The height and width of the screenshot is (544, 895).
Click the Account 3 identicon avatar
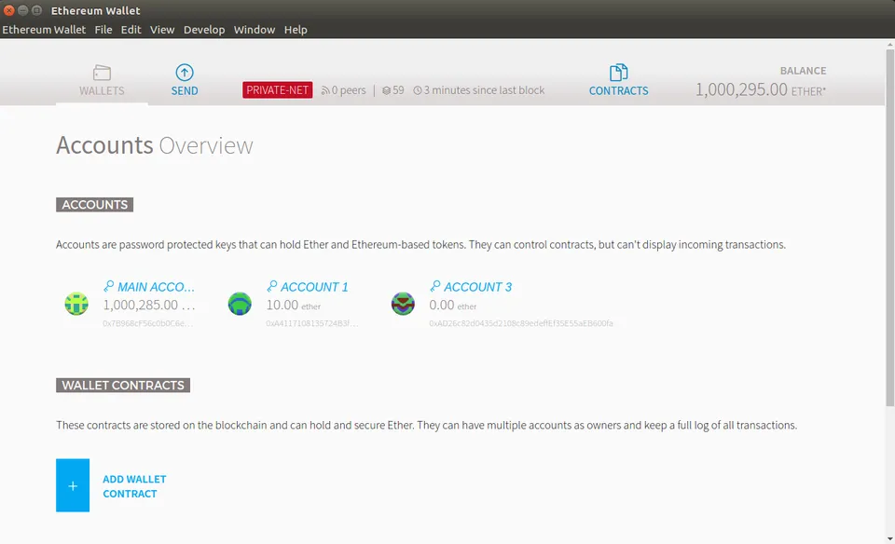(x=403, y=304)
